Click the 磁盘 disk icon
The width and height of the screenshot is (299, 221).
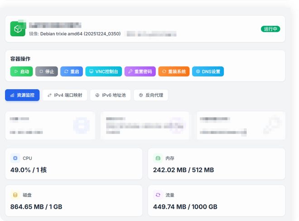[x=15, y=195]
